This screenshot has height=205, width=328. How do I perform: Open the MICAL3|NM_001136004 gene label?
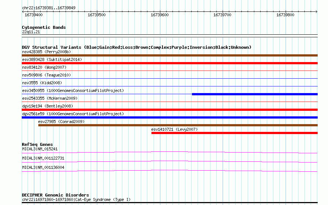(43, 167)
